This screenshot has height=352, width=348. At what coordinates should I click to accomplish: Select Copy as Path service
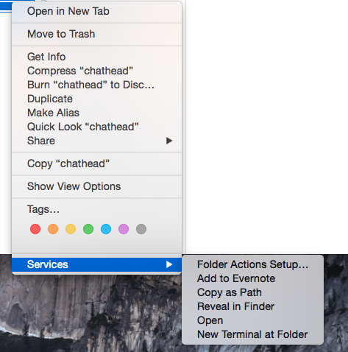point(253,292)
